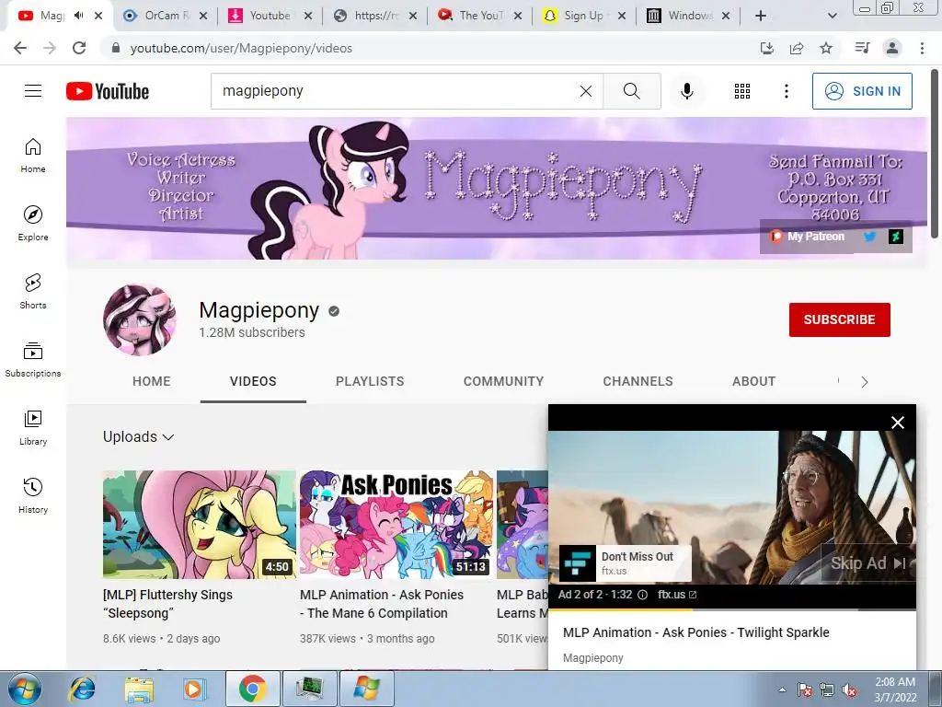Image resolution: width=942 pixels, height=707 pixels.
Task: Click the Don't Miss Out ad card
Action: click(x=625, y=562)
